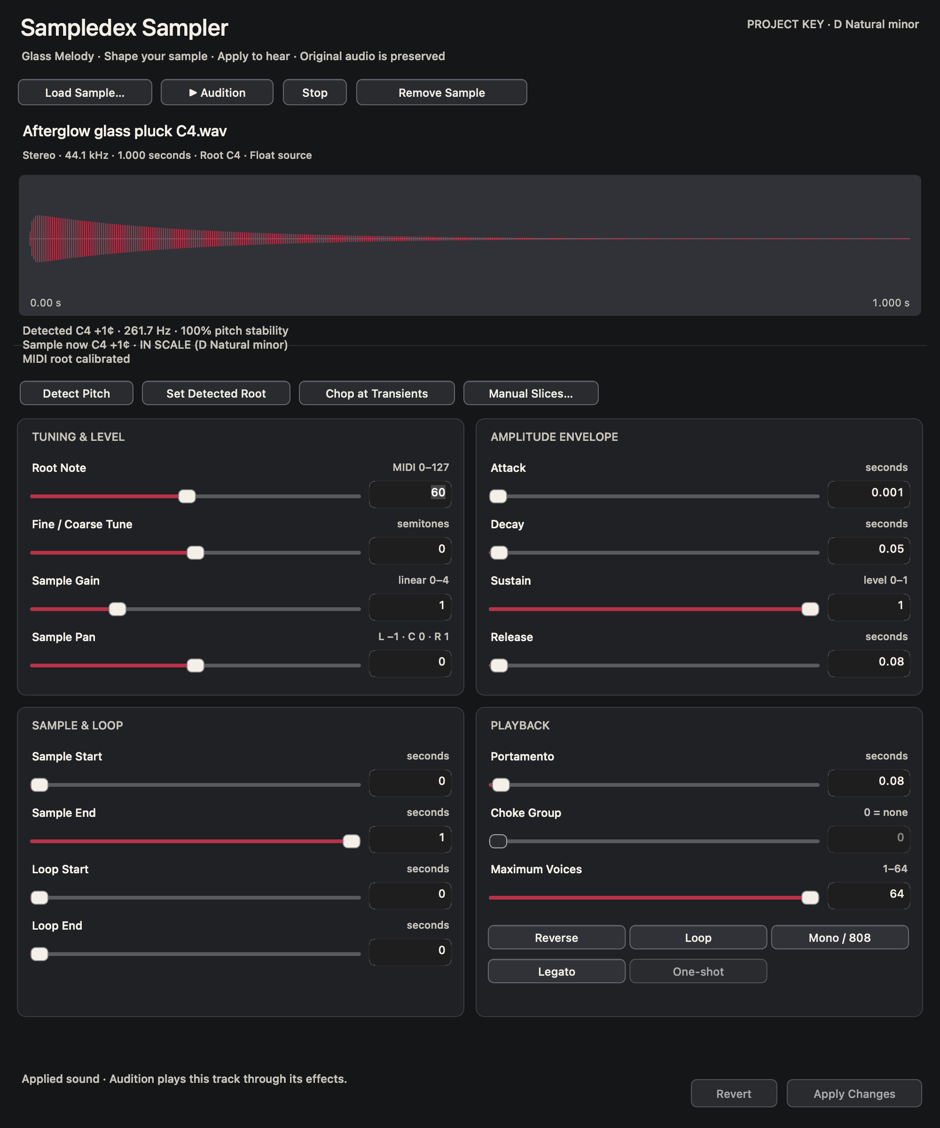Enable Mono / 808 mode
Screen dimensions: 940x1128
coord(839,937)
